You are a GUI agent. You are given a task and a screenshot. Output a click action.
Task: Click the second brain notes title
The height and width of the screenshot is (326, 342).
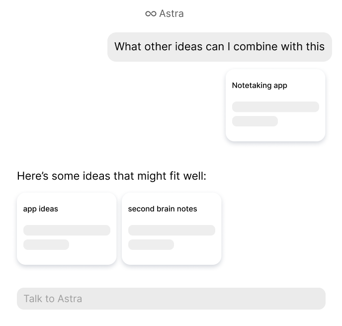pos(163,209)
